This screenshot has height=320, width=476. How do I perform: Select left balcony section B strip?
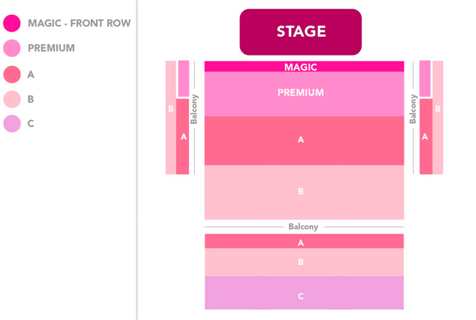click(x=171, y=117)
